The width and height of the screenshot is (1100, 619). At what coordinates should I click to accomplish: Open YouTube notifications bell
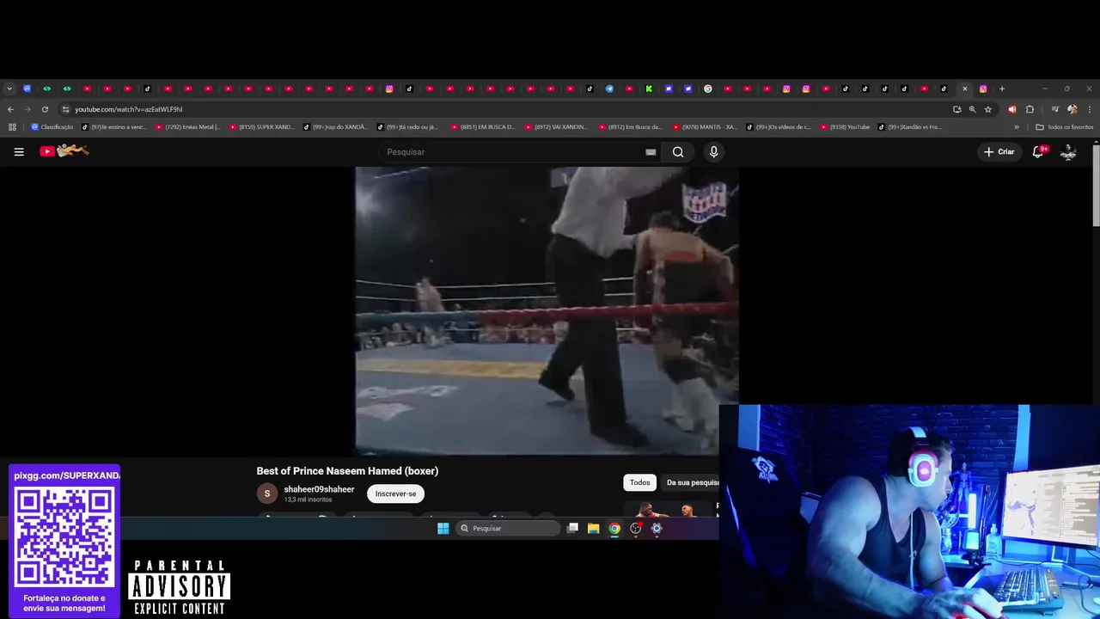(x=1038, y=151)
